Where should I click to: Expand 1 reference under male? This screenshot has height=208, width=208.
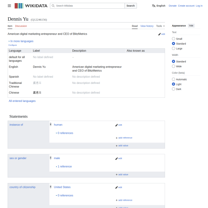tap(64, 166)
